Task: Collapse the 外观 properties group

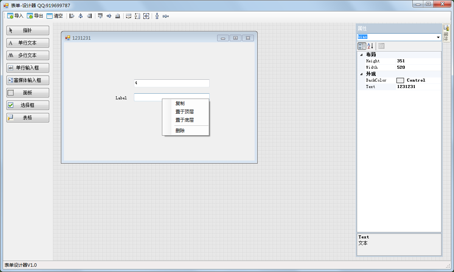Action: (x=361, y=74)
